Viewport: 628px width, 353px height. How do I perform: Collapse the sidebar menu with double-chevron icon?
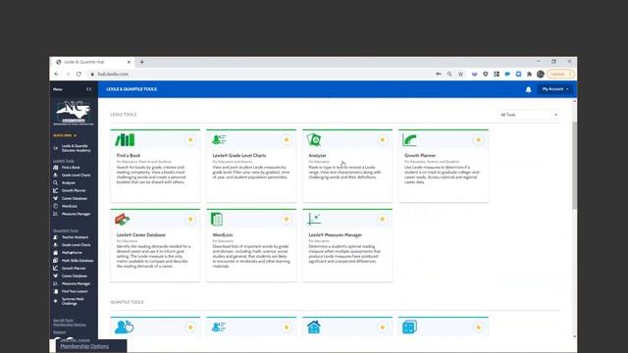pos(89,89)
